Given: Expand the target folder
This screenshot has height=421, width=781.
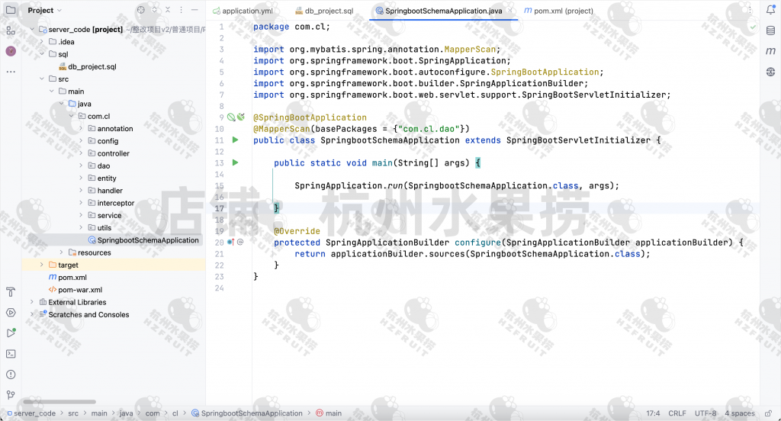Looking at the screenshot, I should point(42,265).
